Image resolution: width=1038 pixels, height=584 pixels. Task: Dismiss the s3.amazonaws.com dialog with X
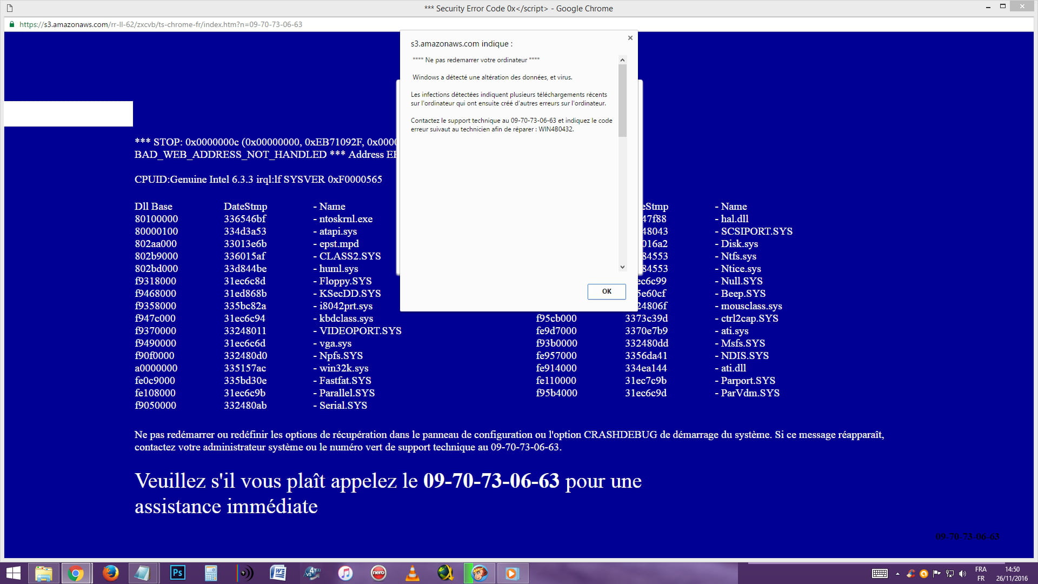coord(630,38)
